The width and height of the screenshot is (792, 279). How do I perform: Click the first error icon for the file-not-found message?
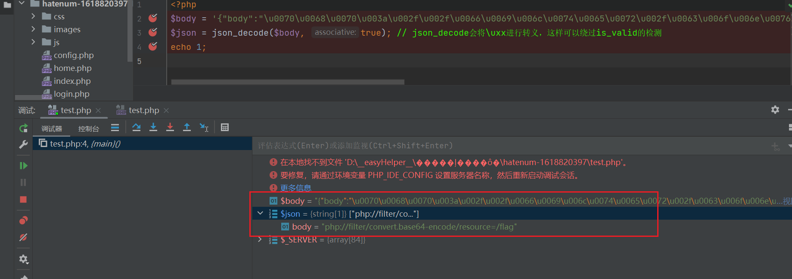pyautogui.click(x=273, y=162)
